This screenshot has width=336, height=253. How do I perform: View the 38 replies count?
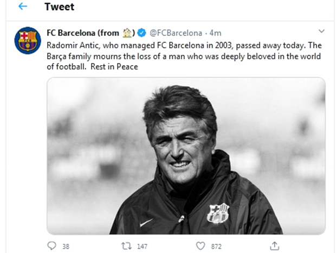pyautogui.click(x=66, y=246)
